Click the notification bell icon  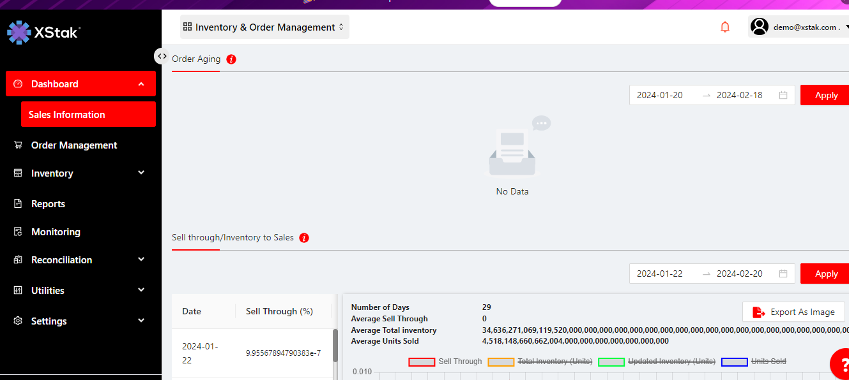point(725,27)
